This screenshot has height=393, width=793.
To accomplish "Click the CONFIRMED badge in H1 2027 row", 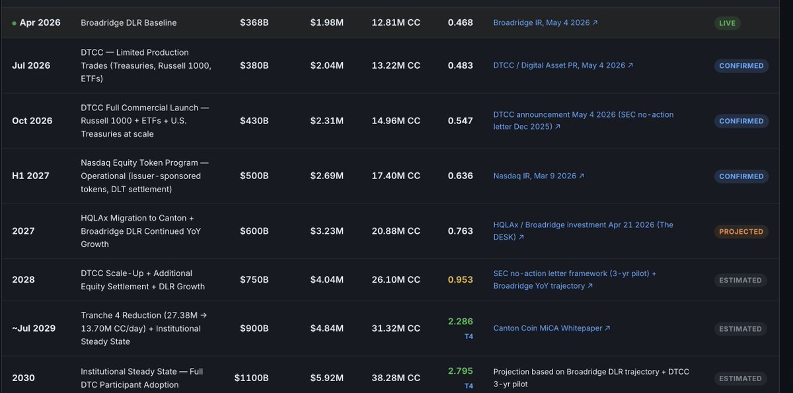I will tap(741, 176).
